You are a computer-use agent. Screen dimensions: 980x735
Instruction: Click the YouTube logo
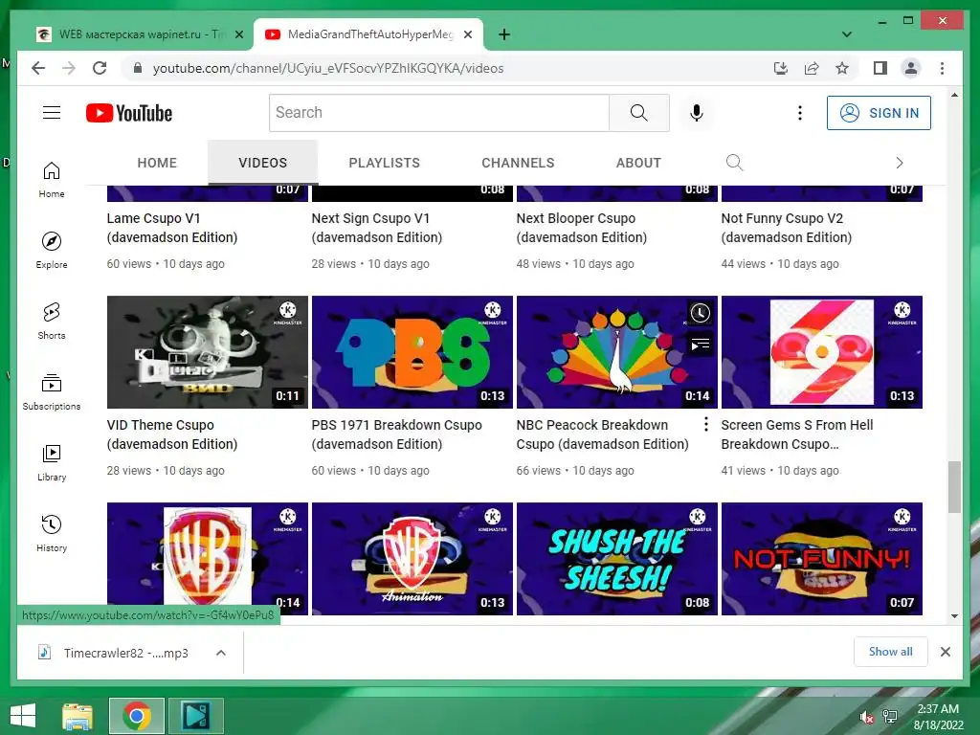tap(129, 113)
